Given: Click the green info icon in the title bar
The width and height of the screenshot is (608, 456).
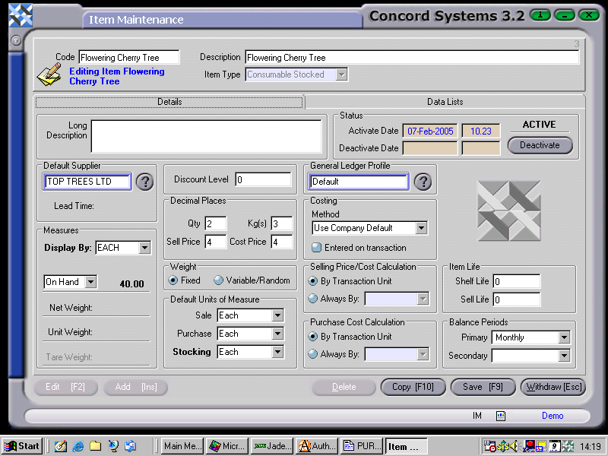Looking at the screenshot, I should pyautogui.click(x=540, y=14).
